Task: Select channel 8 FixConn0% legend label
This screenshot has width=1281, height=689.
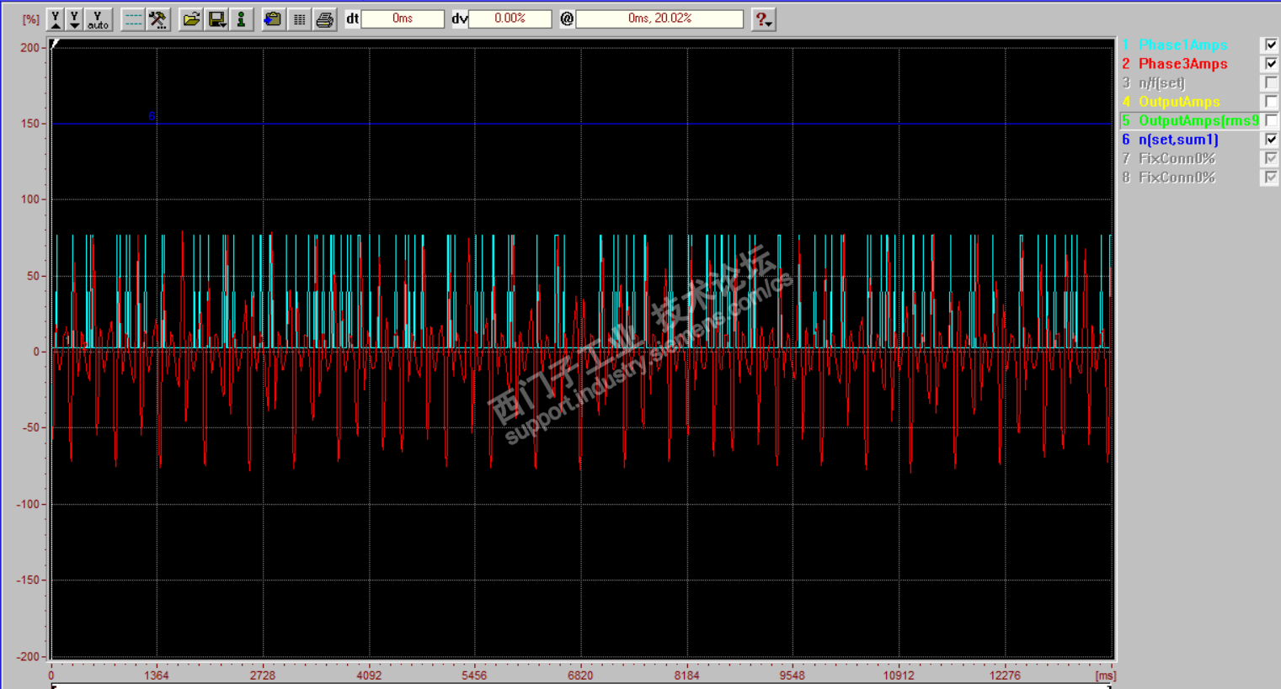Action: point(1177,178)
